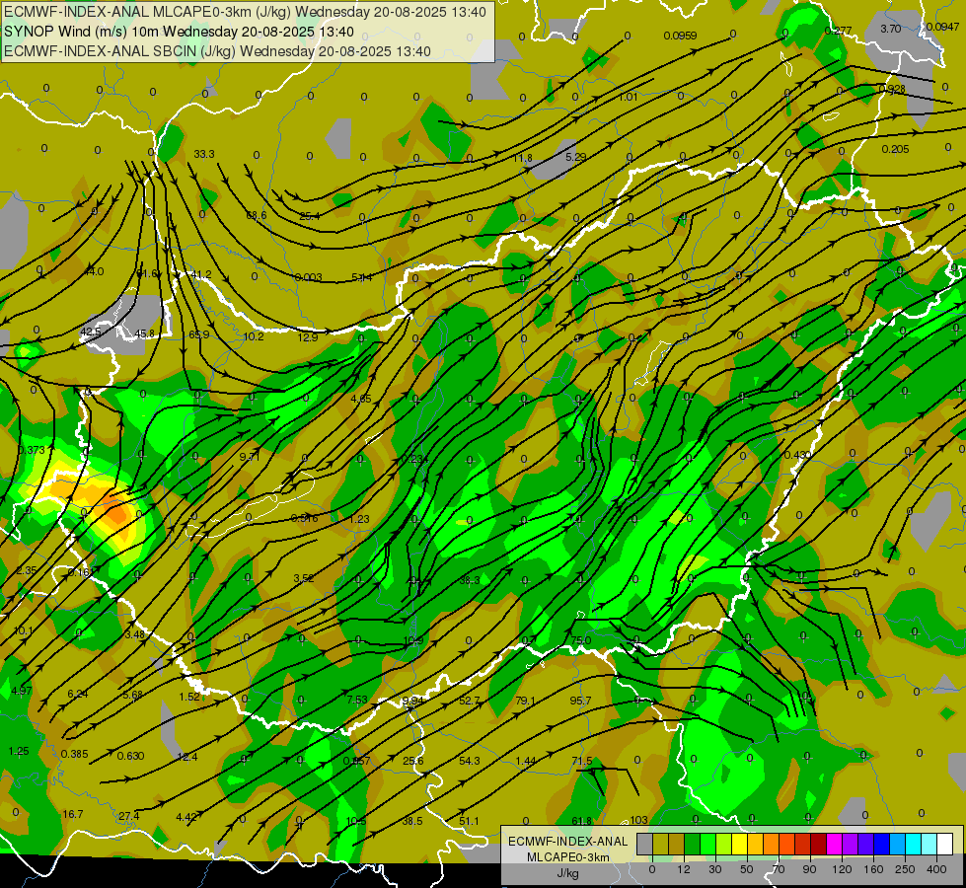Screen dimensions: 966x888
Task: Click the legend tick label '120'
Action: (x=842, y=869)
